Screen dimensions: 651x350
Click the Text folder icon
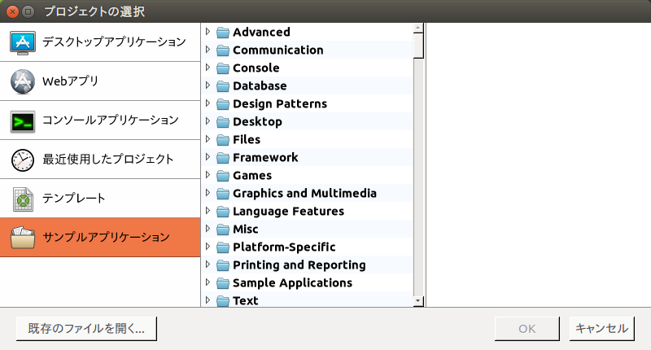223,301
